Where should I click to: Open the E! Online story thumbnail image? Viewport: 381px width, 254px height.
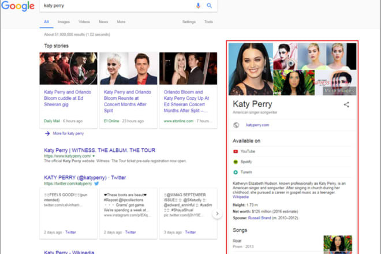[x=128, y=68]
